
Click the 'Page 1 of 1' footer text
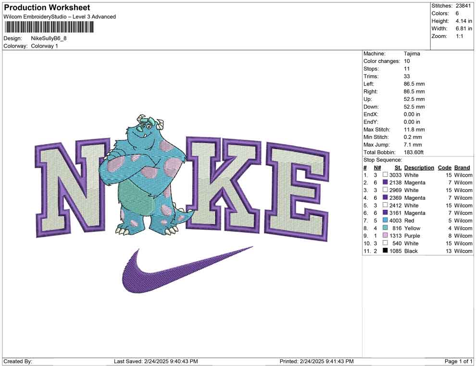click(x=458, y=361)
